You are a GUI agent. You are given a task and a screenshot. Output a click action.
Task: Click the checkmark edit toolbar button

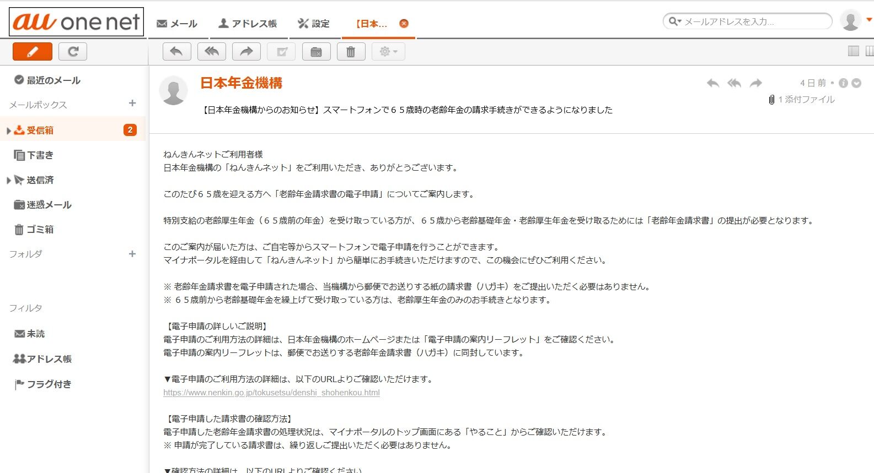281,52
